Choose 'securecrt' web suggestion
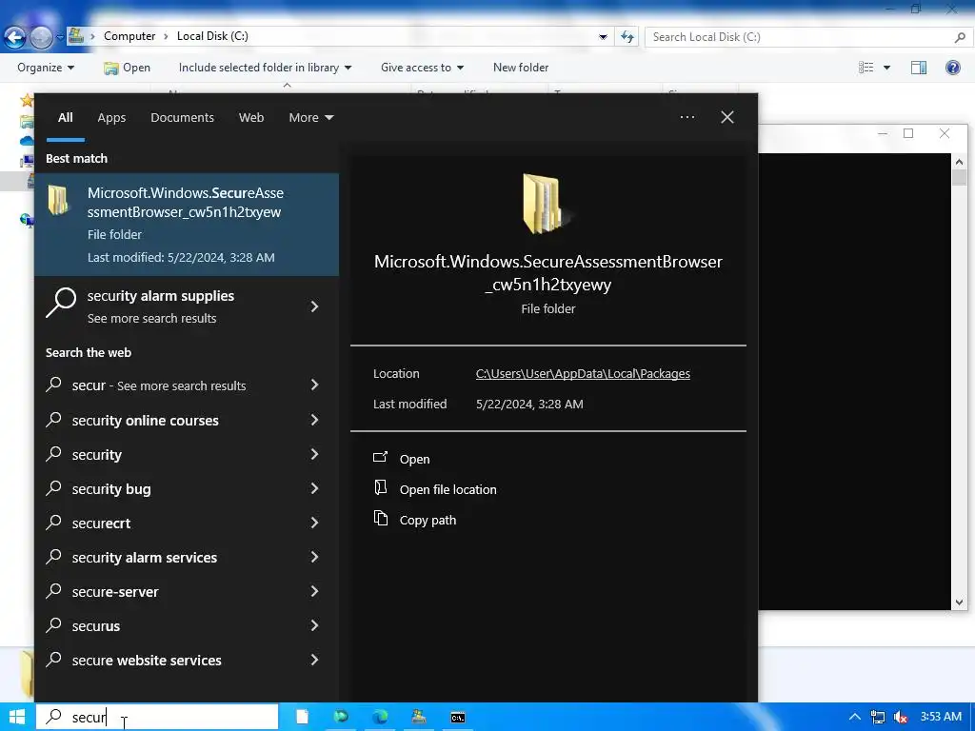The image size is (975, 731). [x=101, y=524]
